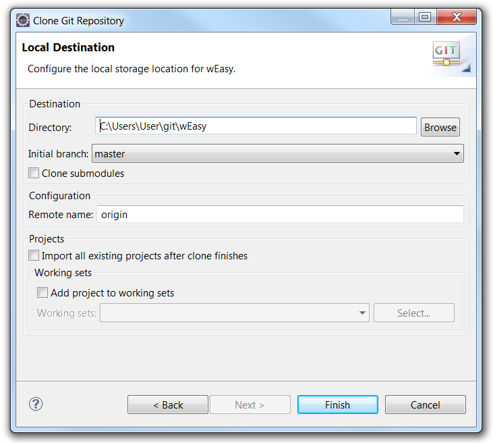Enable the Clone submodules checkbox

pos(34,174)
